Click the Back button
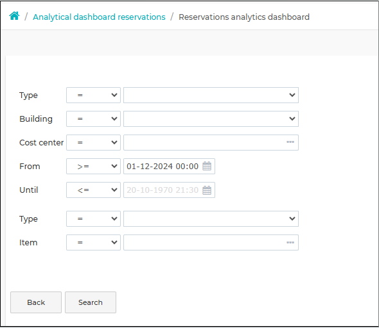379x328 pixels. tap(36, 302)
